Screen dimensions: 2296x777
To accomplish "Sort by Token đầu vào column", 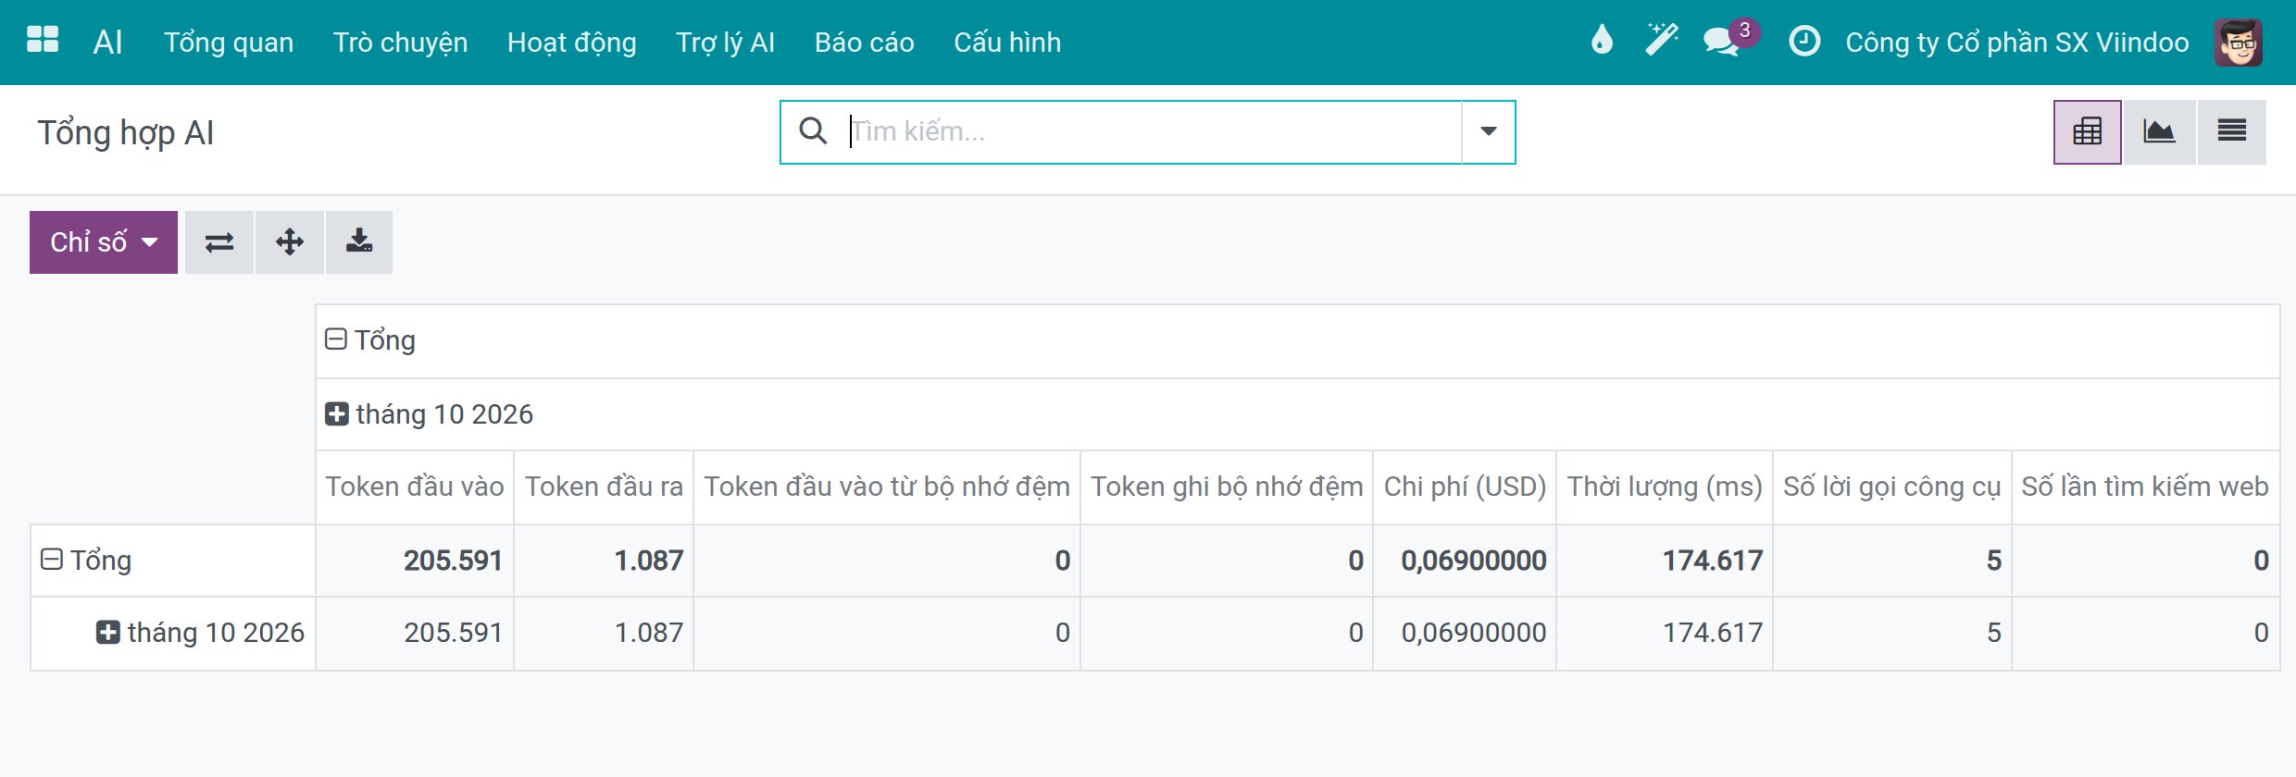I will (415, 487).
